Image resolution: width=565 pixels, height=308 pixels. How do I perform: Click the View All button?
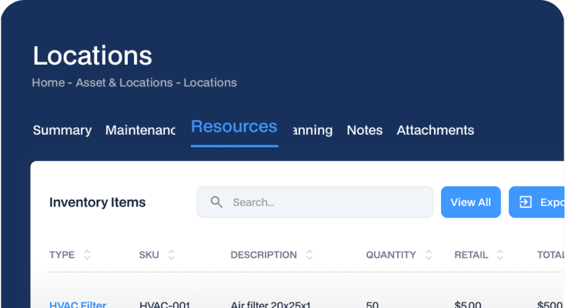[x=470, y=202]
